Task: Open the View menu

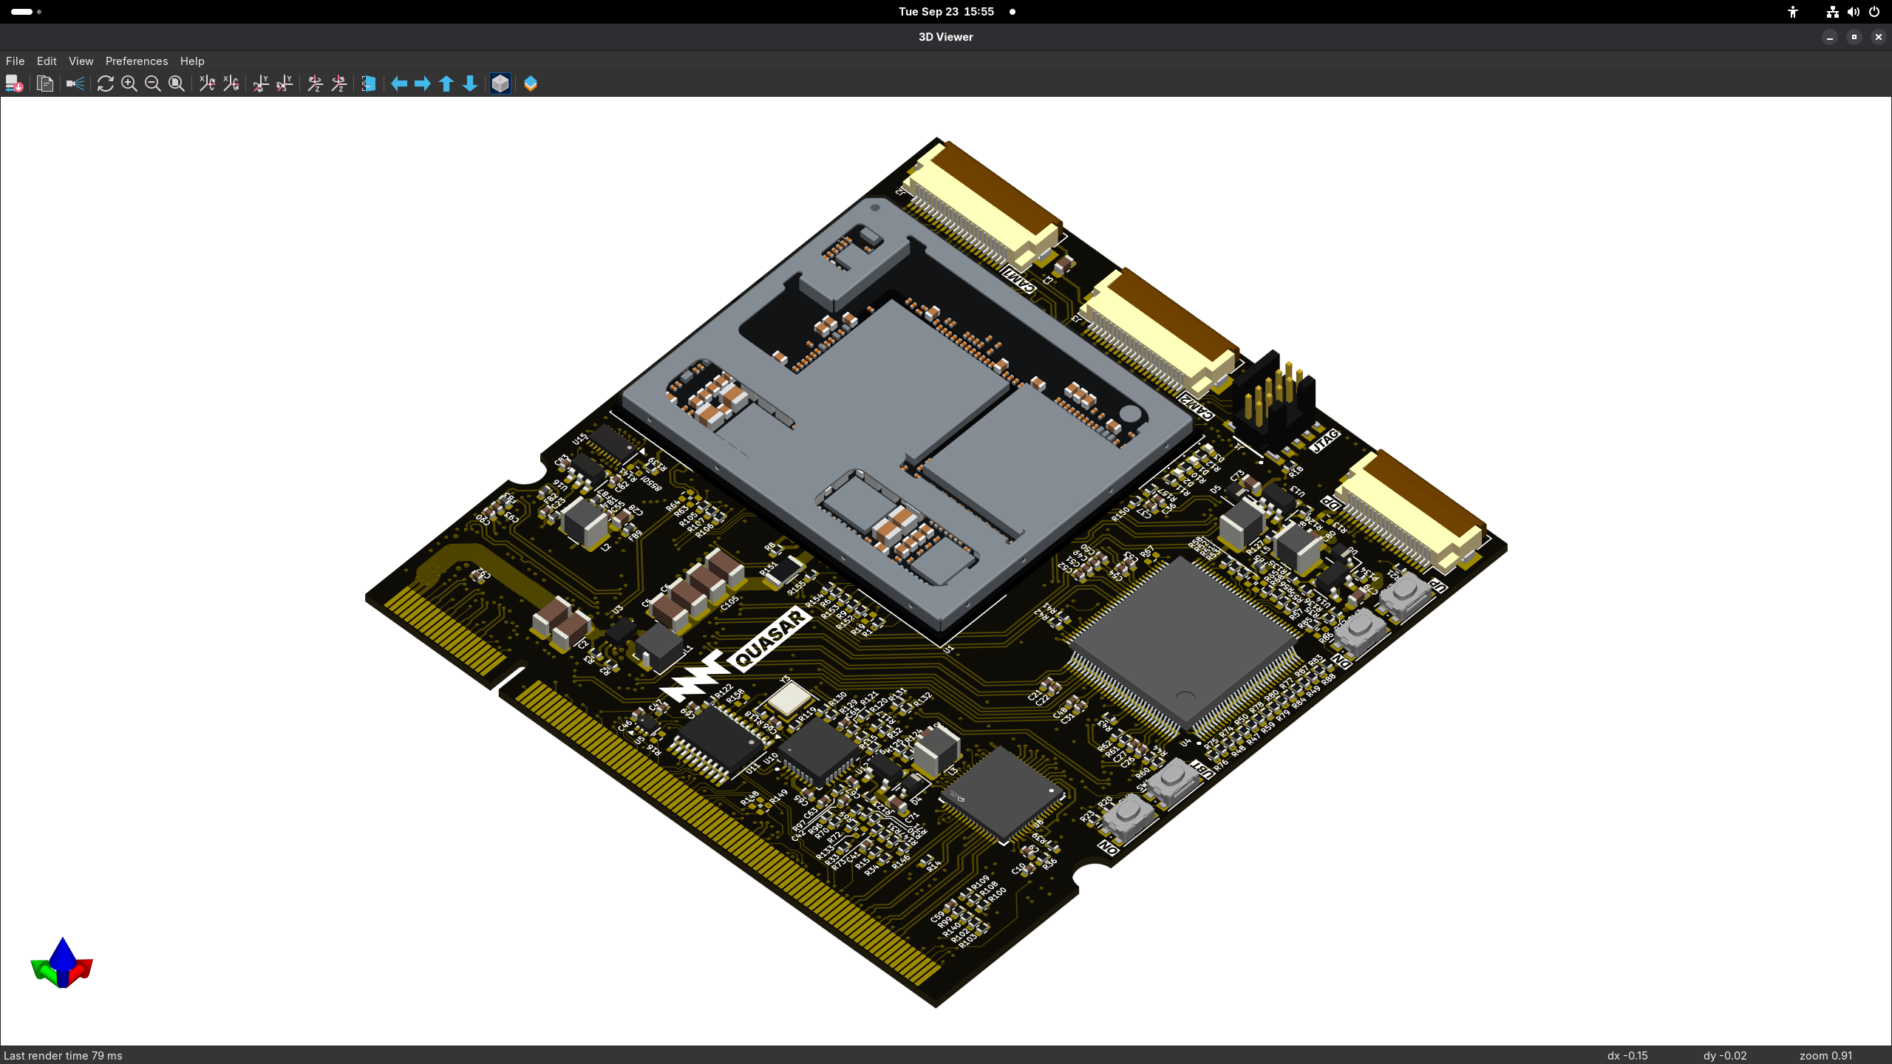Action: 81,61
